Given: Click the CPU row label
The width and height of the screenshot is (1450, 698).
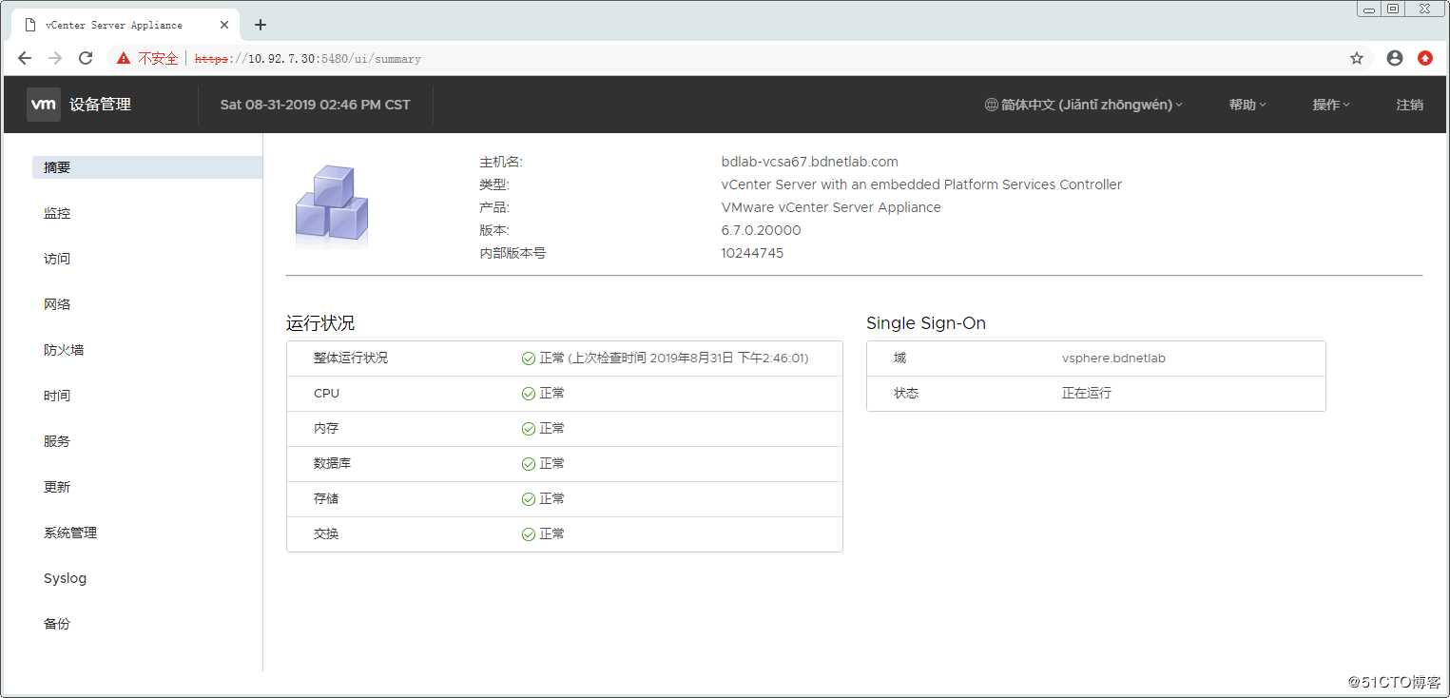Looking at the screenshot, I should (x=326, y=394).
